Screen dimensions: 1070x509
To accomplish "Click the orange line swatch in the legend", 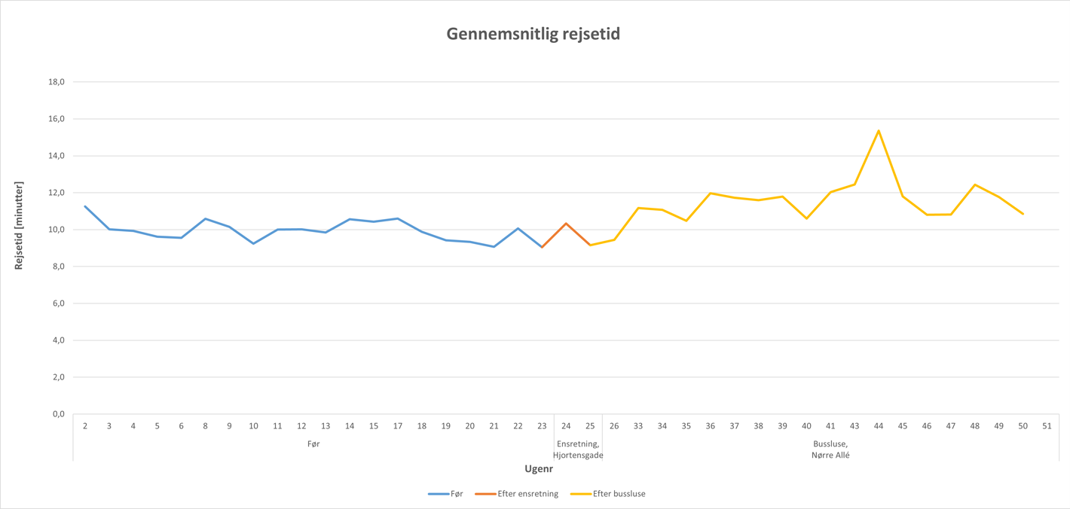I will [485, 494].
